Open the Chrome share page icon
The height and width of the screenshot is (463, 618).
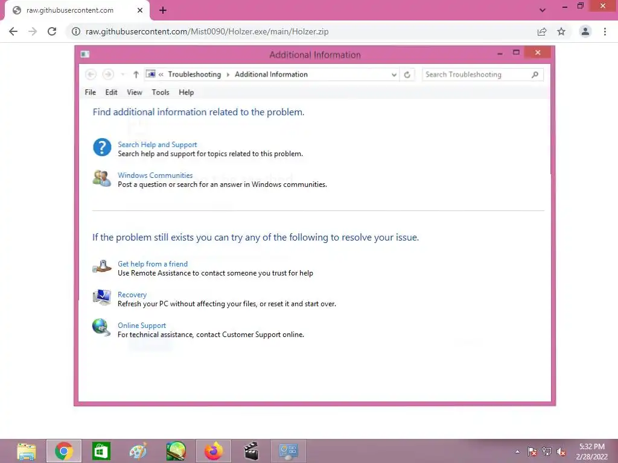(542, 31)
